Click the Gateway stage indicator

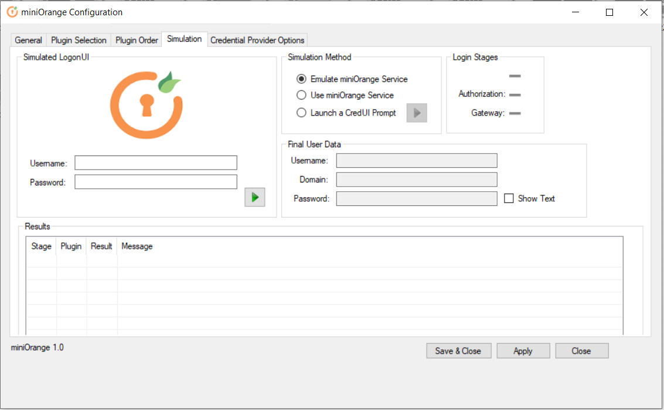(515, 113)
